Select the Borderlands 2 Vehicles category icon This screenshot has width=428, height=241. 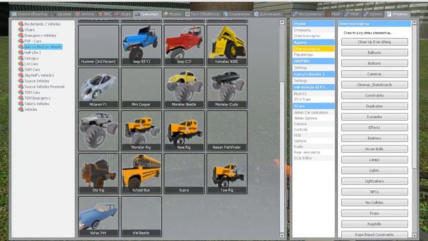(21, 24)
